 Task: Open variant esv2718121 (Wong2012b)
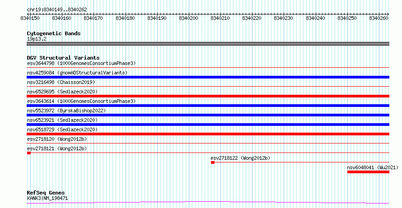(x=57, y=148)
